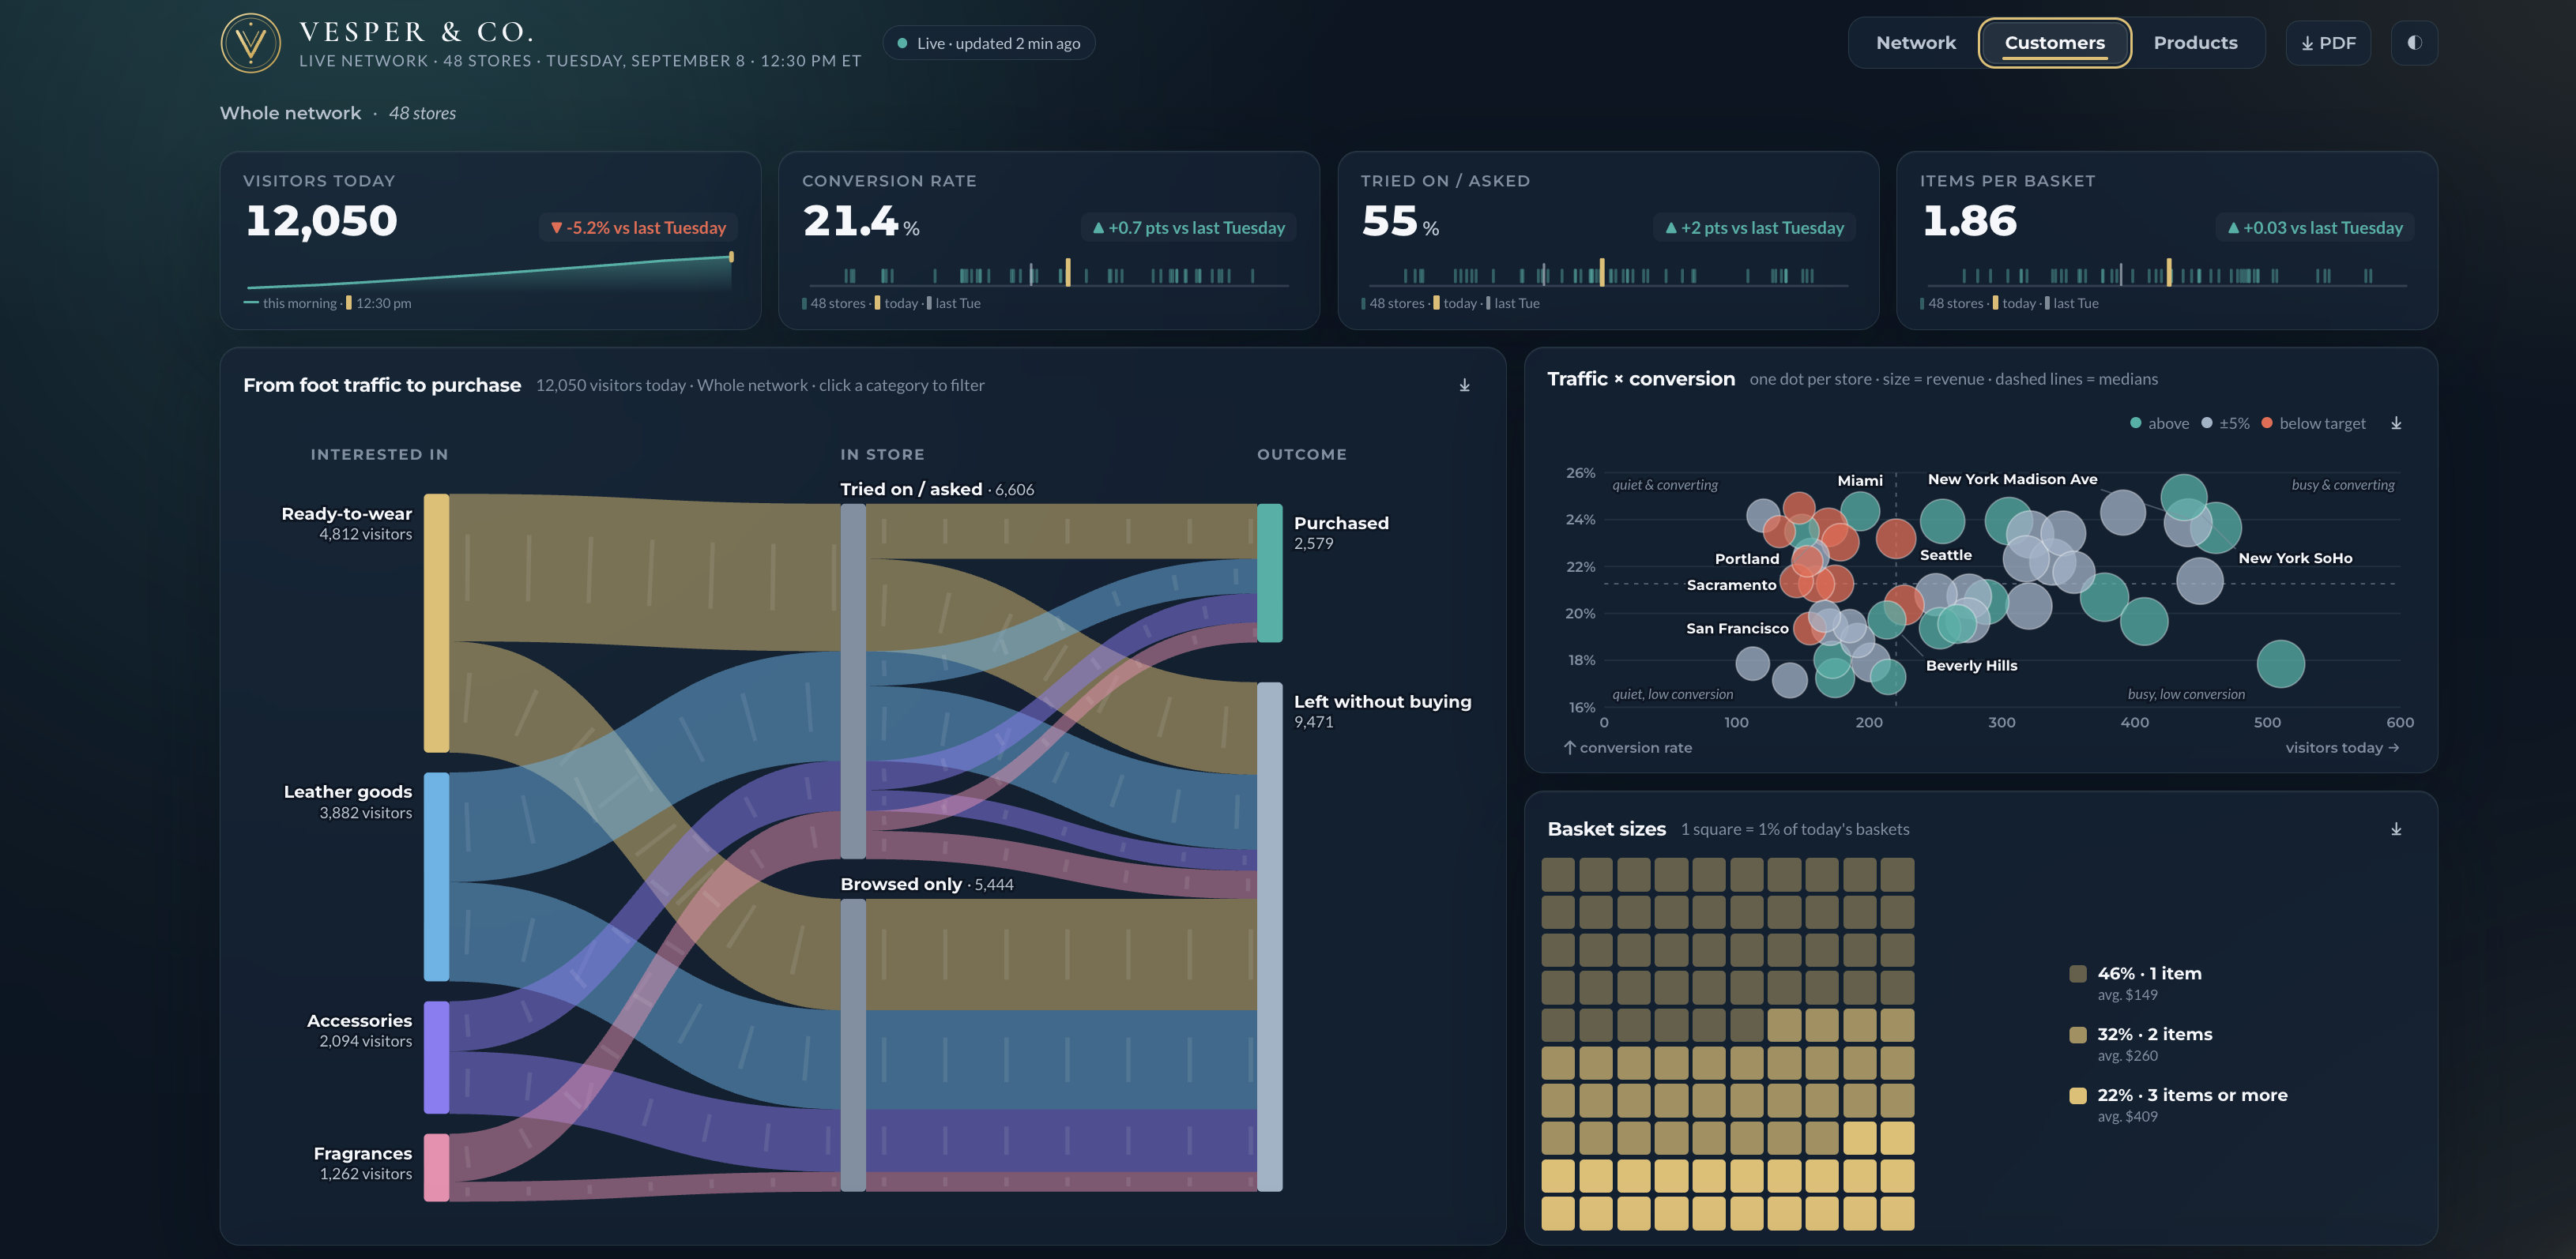Filter by Fragrances category node
2576x1259 pixels.
point(436,1167)
